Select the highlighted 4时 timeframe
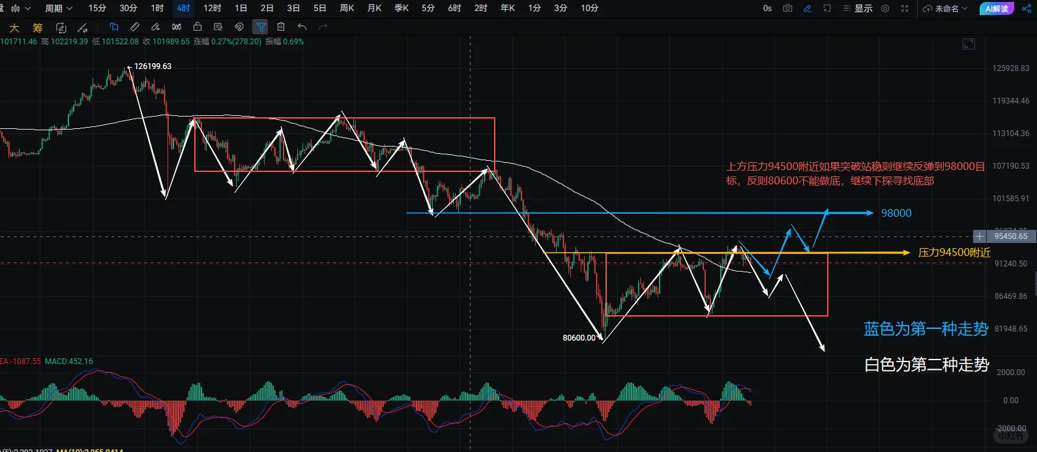The image size is (1037, 452). click(x=183, y=8)
